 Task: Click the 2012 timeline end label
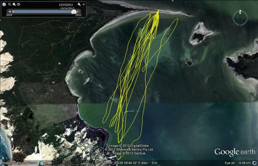coord(79,15)
